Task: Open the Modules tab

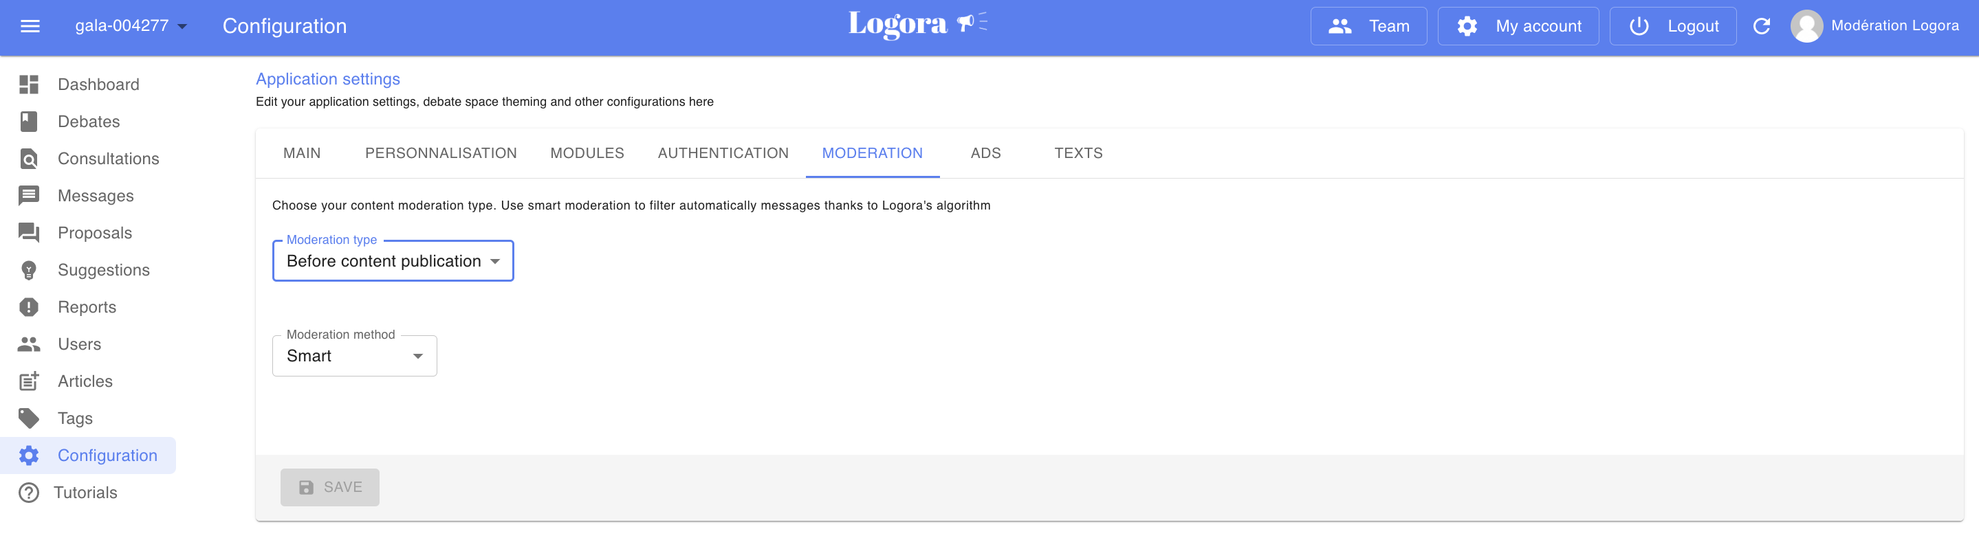Action: [587, 153]
